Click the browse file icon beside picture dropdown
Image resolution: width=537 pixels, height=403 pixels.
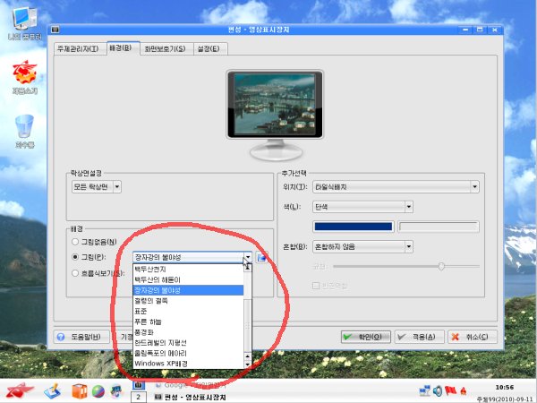coord(262,257)
